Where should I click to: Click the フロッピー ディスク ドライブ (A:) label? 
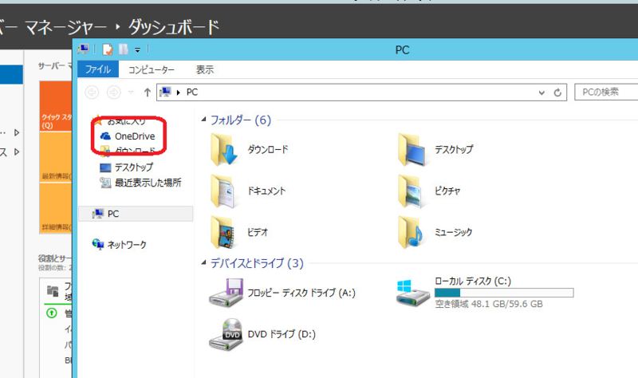pos(301,293)
